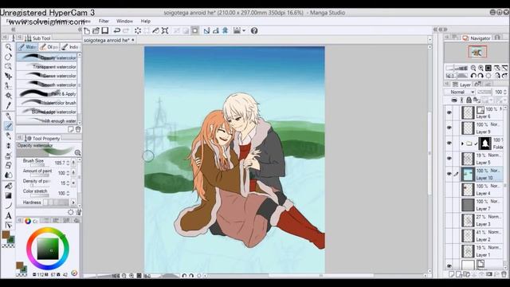
Task: Switch to the Watercolor sub tool tab
Action: click(x=27, y=47)
